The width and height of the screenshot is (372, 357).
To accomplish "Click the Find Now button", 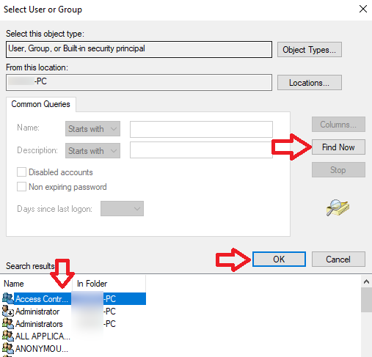I will point(338,147).
